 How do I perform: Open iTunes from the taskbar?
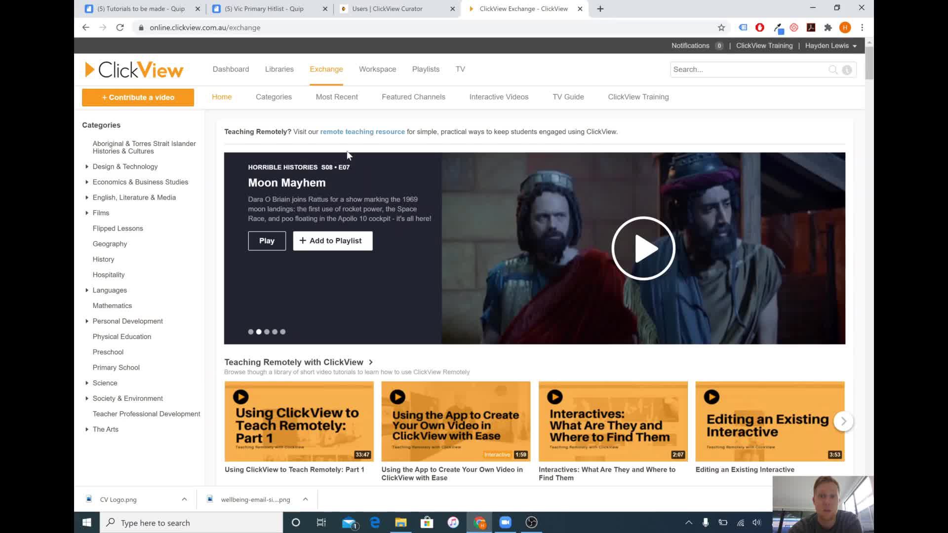[453, 522]
